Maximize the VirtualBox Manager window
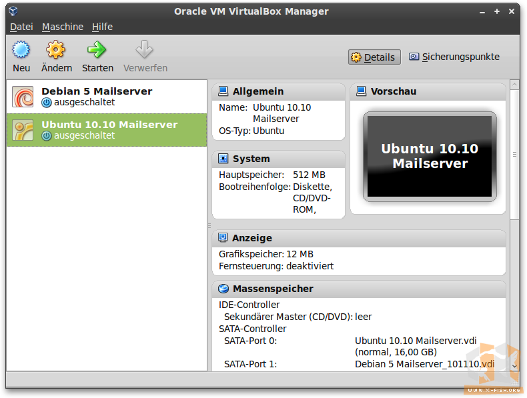Viewport: 527px width, 398px height. (x=497, y=11)
